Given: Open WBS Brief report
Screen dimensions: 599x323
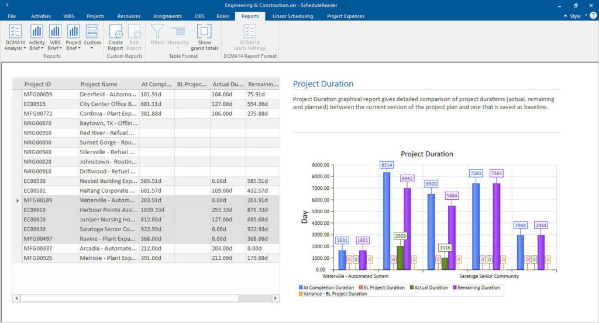Looking at the screenshot, I should pyautogui.click(x=55, y=37).
